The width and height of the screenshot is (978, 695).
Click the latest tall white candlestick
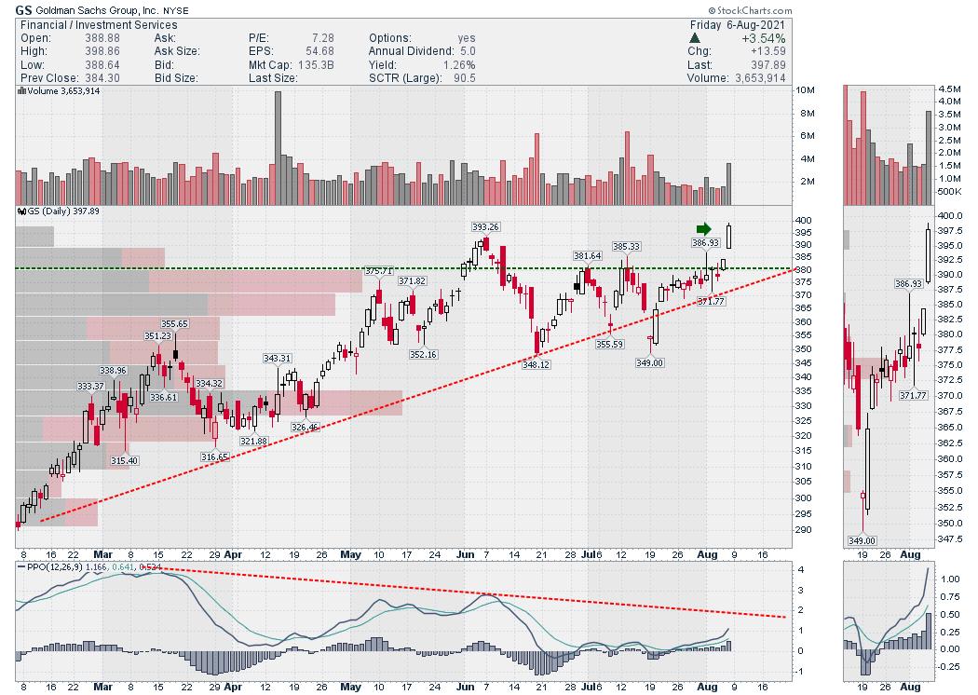[x=729, y=237]
